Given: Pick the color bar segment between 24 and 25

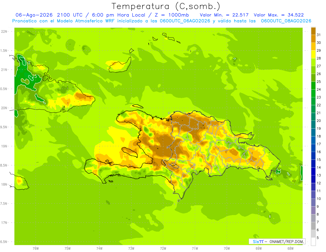Looking at the screenshot, I should pyautogui.click(x=313, y=86).
